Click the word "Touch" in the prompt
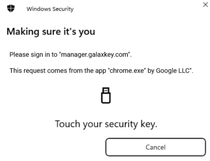The image size is (210, 161). (x=67, y=124)
